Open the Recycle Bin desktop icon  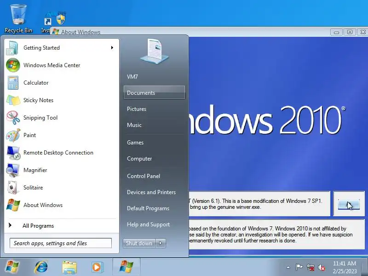click(x=18, y=19)
